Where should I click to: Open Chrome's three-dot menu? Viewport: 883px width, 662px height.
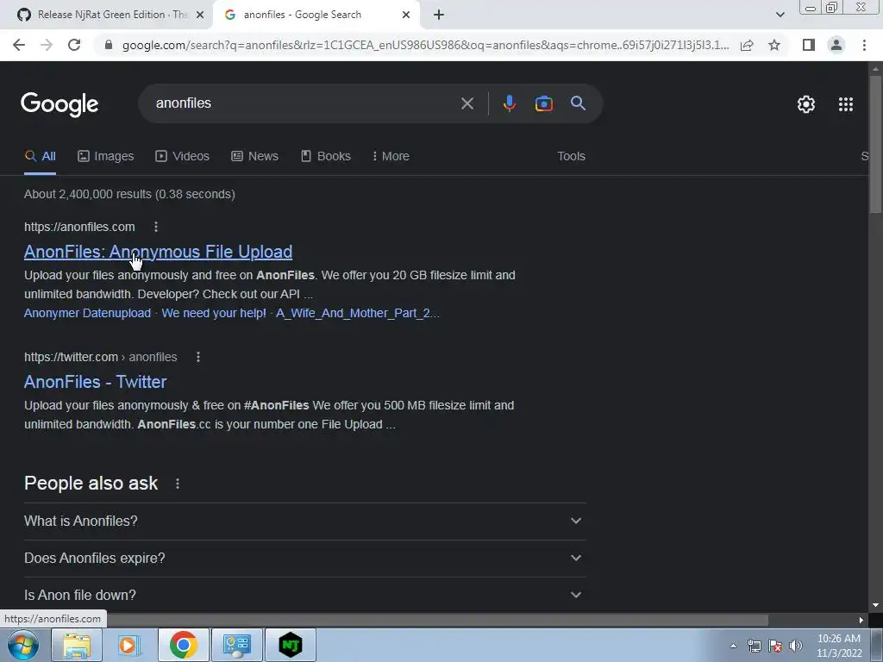[864, 45]
